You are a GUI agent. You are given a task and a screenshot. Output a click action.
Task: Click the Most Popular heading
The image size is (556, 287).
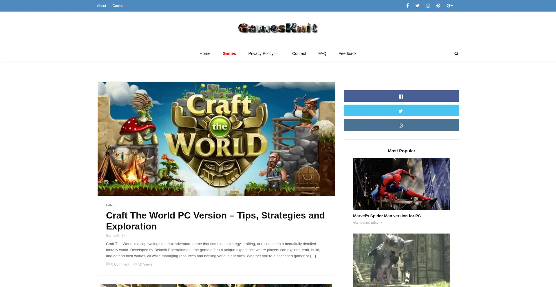pyautogui.click(x=401, y=151)
